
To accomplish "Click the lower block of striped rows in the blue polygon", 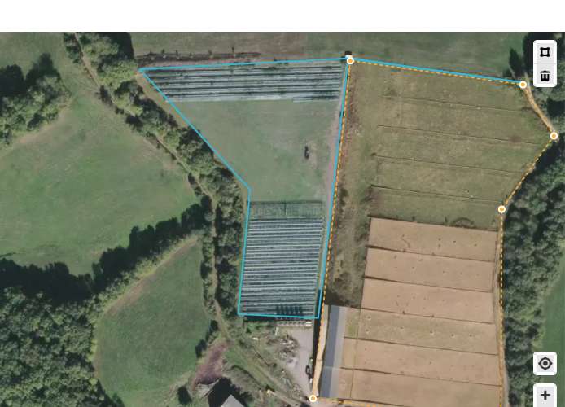I will pyautogui.click(x=282, y=259).
